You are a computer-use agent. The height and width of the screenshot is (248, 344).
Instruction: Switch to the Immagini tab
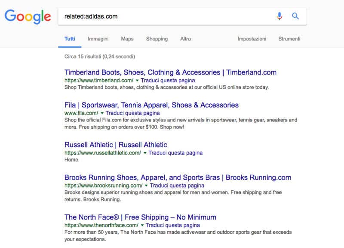[x=98, y=39]
